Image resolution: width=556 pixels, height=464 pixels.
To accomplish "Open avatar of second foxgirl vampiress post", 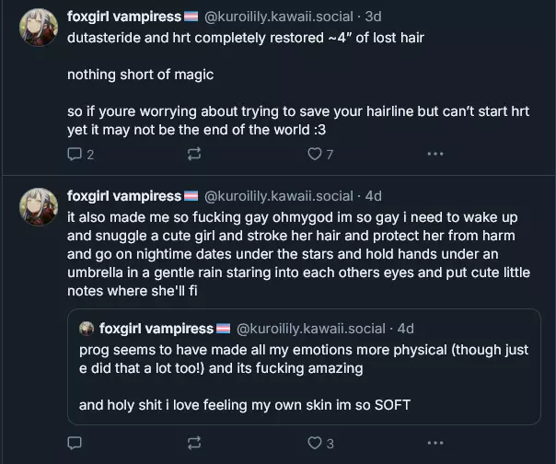I will click(x=39, y=207).
